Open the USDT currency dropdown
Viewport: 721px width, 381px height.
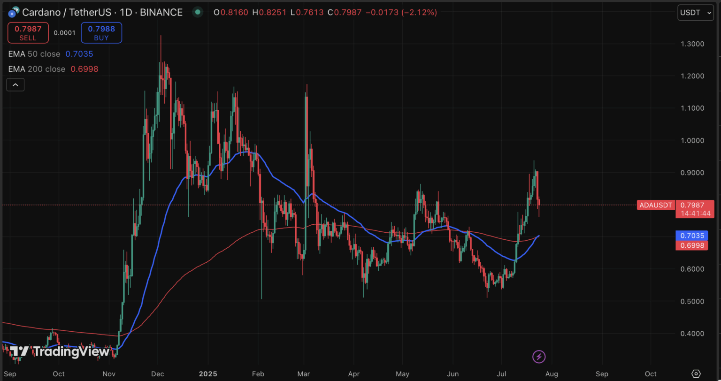(x=695, y=13)
